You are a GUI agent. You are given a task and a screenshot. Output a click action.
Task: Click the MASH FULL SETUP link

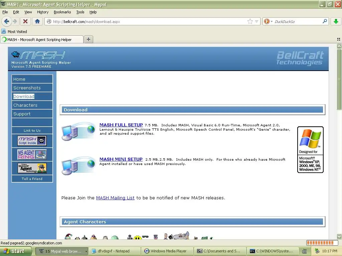click(121, 125)
